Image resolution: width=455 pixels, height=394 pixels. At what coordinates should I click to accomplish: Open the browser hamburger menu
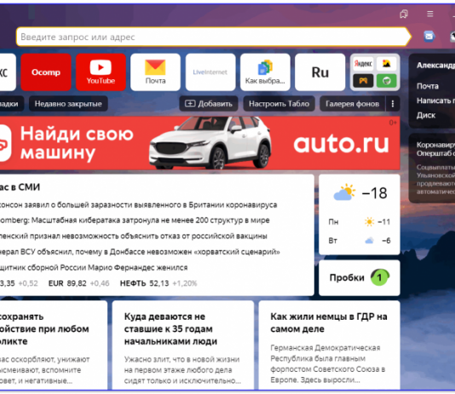pos(430,14)
